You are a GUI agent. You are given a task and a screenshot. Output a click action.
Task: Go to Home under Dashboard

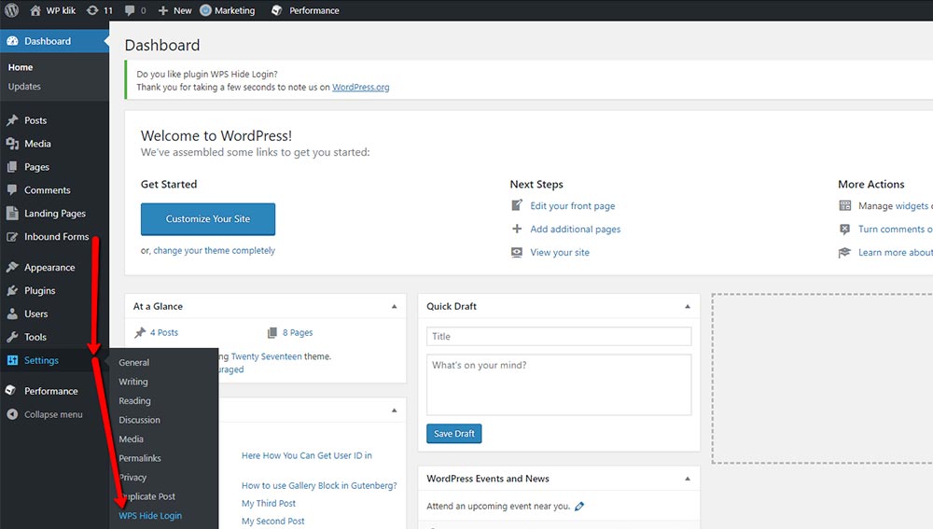[x=21, y=67]
